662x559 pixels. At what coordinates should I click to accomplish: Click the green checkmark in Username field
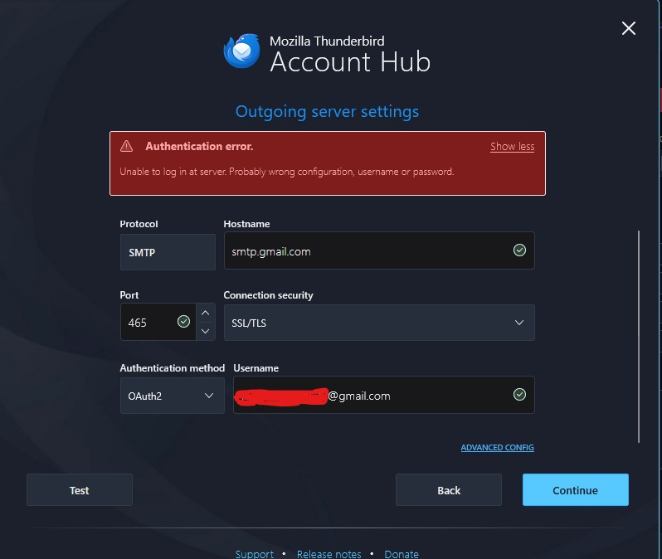tap(519, 395)
